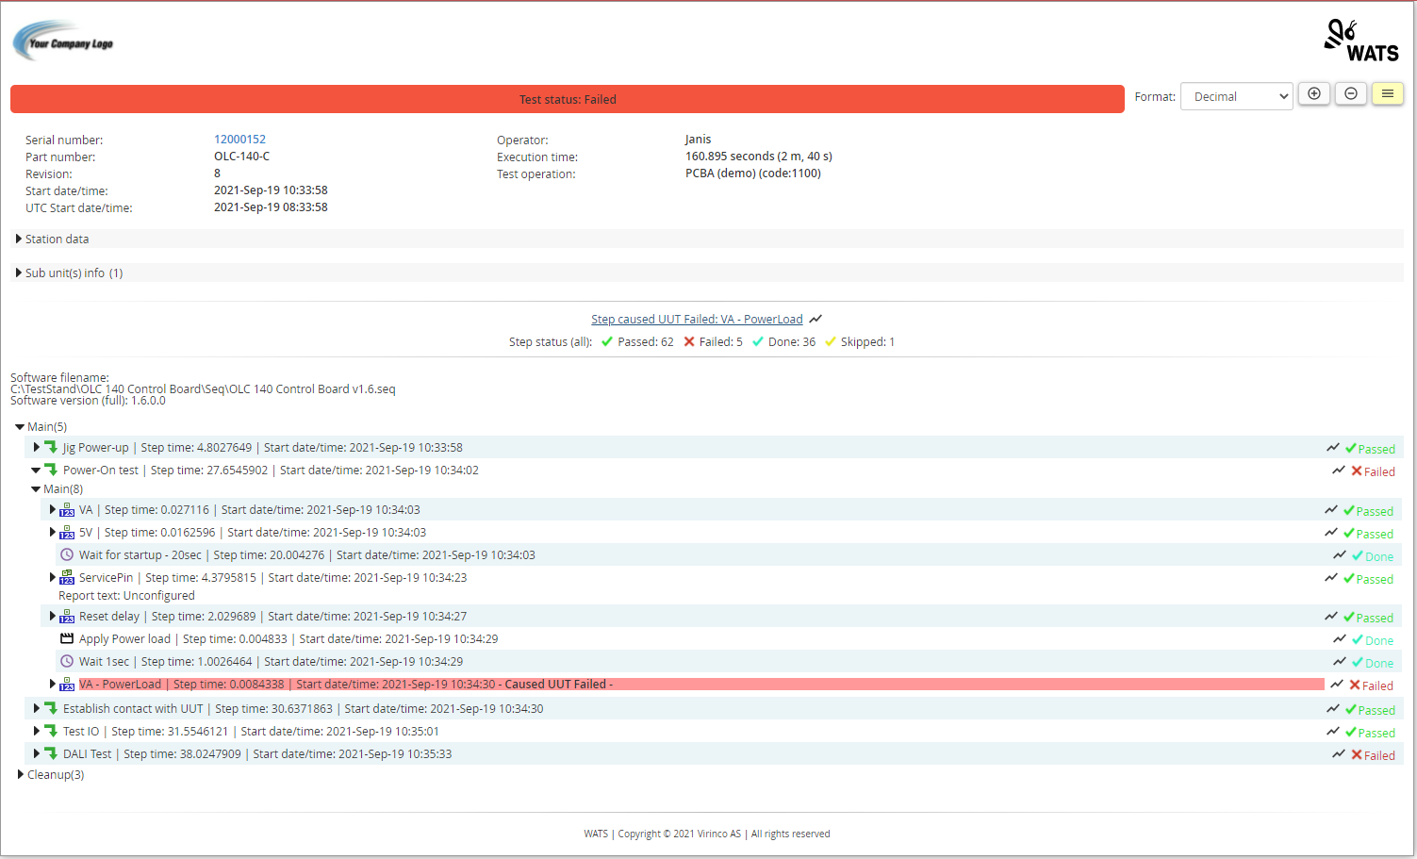
Task: Collapse the Main(5) sequence group
Action: point(20,427)
